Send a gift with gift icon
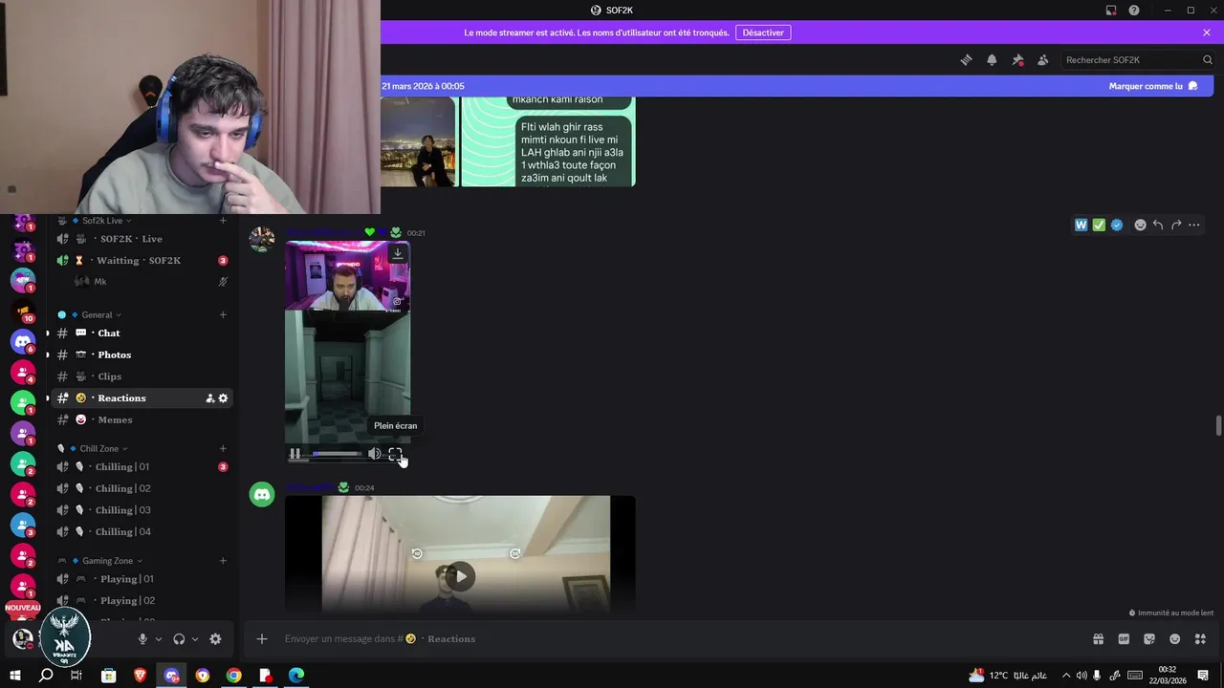The height and width of the screenshot is (688, 1224). tap(1099, 639)
